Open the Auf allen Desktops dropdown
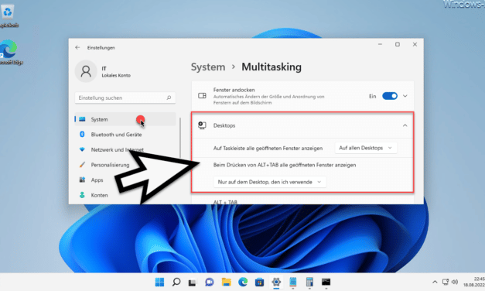485x291 pixels. 366,148
